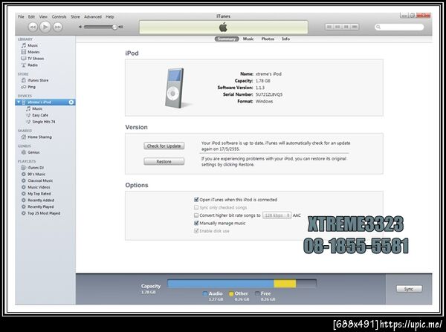Toggle Sync only checked songs
This screenshot has height=332, width=446.
coord(196,207)
